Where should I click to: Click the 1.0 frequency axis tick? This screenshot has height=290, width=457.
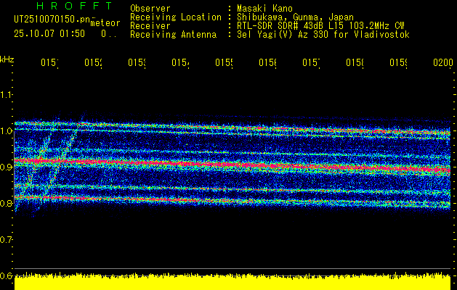(x=7, y=130)
